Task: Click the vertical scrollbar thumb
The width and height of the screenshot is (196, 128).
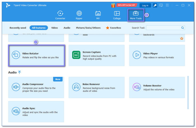Action: 188,93
